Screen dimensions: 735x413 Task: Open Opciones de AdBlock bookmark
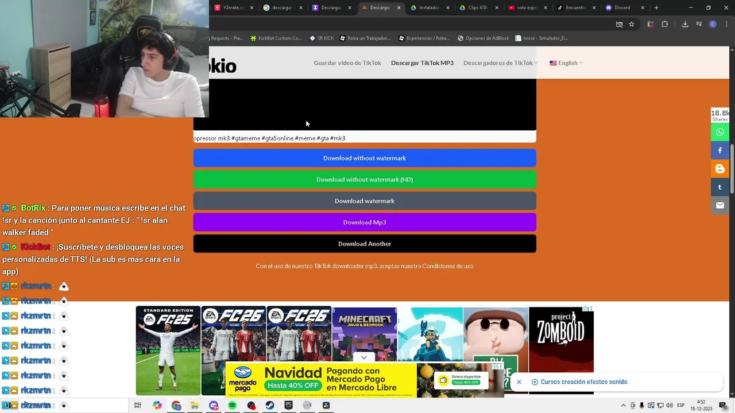(483, 38)
